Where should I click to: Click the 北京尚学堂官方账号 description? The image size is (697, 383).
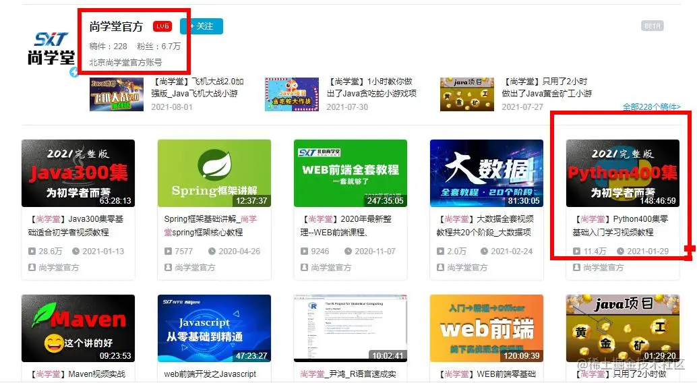pyautogui.click(x=125, y=62)
